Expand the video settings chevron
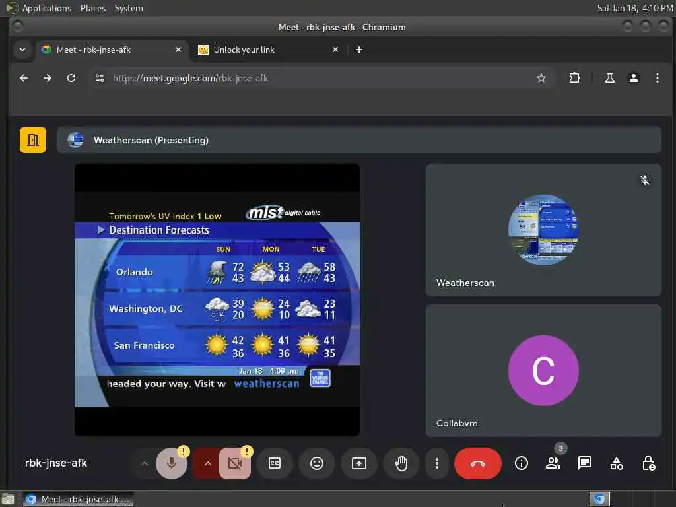Viewport: 676px width, 507px height. 207,463
